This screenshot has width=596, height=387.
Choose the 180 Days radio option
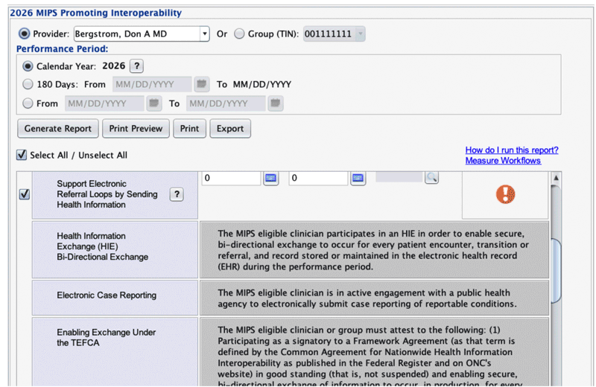point(28,84)
